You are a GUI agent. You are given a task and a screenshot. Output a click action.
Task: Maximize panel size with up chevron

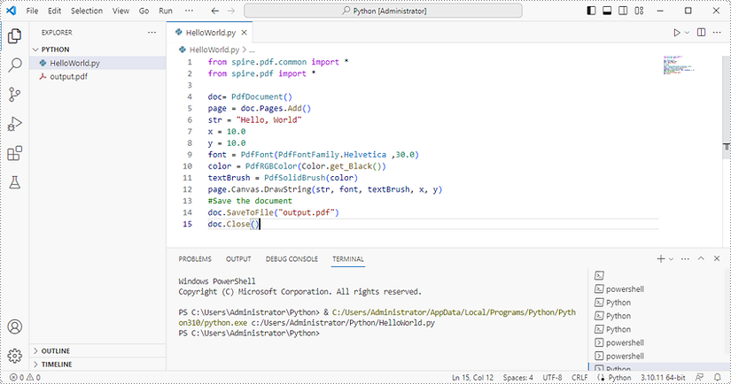click(701, 258)
